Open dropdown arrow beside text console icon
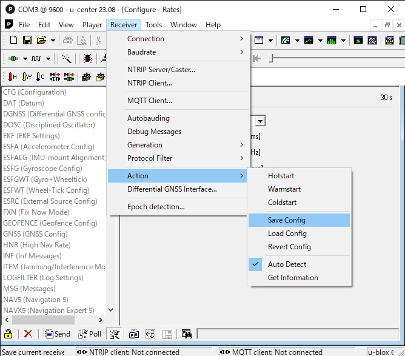This screenshot has height=356, width=405. pyautogui.click(x=270, y=41)
